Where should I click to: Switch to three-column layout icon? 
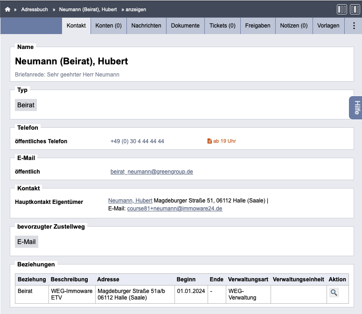(x=341, y=9)
